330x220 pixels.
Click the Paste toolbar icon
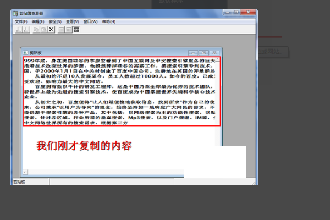coord(44,30)
